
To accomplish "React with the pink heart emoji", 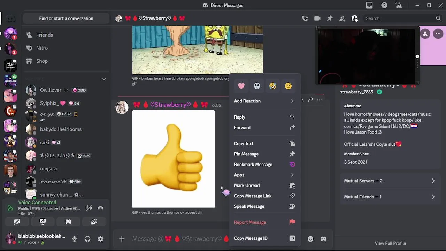I will pos(241,86).
